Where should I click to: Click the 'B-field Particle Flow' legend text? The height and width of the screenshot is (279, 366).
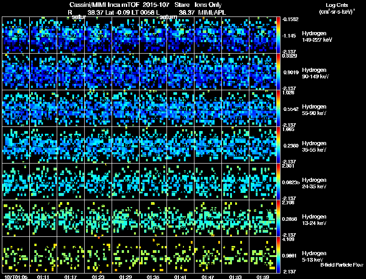tap(342, 265)
